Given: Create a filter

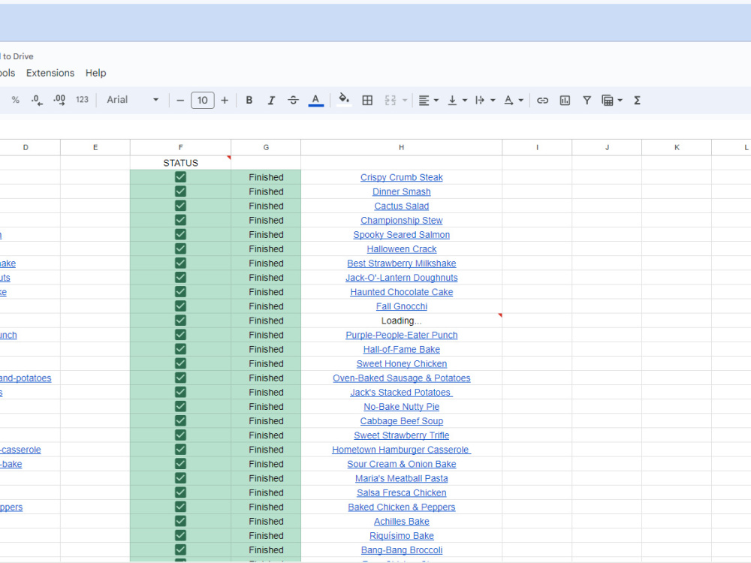Looking at the screenshot, I should pyautogui.click(x=587, y=100).
